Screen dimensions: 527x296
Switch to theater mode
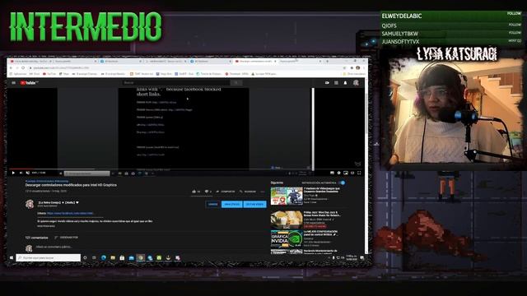click(x=352, y=173)
